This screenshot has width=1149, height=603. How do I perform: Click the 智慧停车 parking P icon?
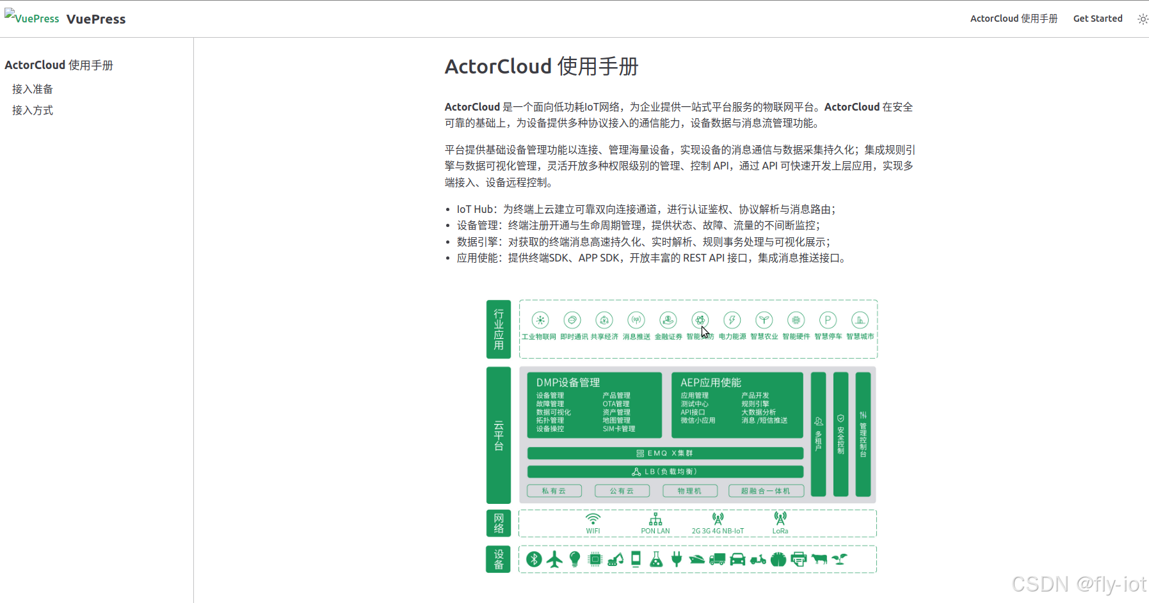point(828,320)
